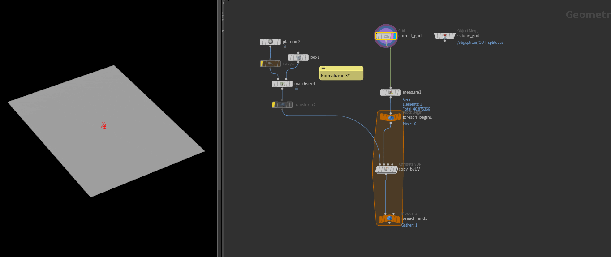Click the measure1 node icon

(391, 92)
